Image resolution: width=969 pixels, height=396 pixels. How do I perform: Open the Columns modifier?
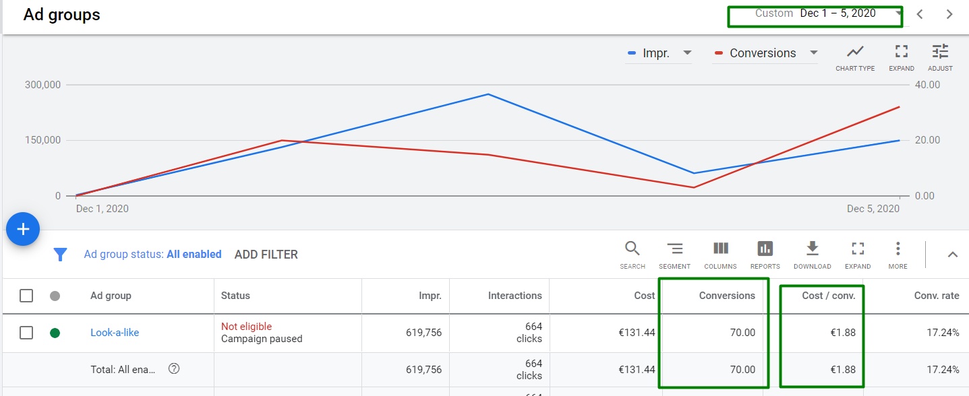720,249
